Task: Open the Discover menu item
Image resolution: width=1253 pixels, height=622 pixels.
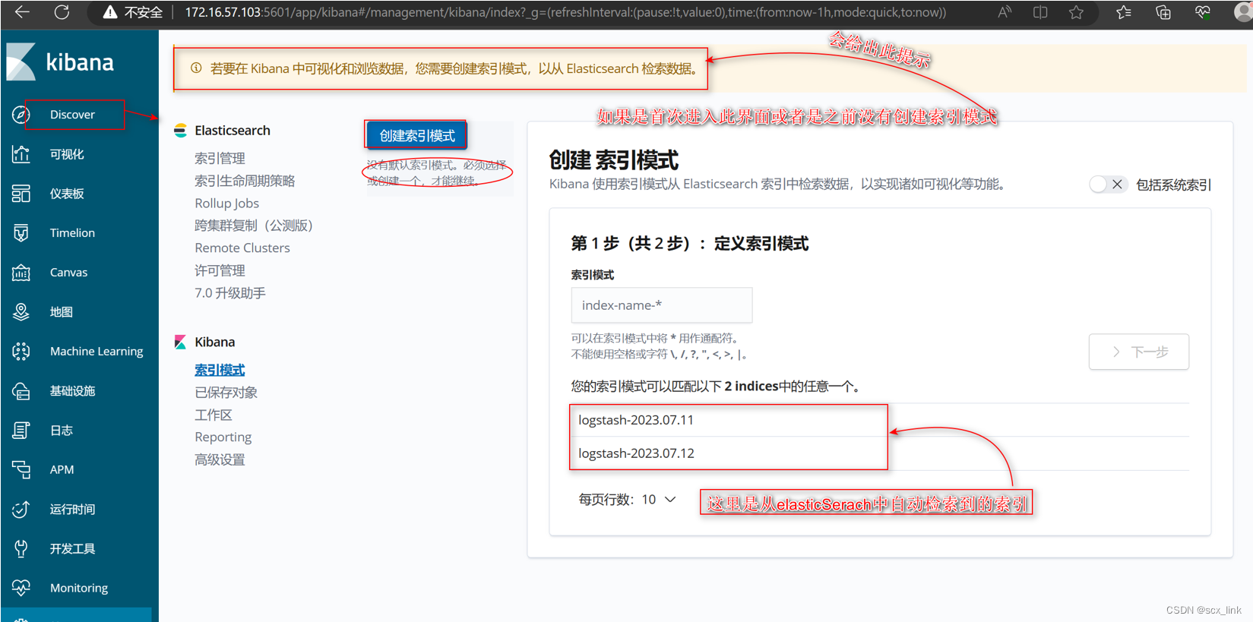Action: pyautogui.click(x=72, y=115)
